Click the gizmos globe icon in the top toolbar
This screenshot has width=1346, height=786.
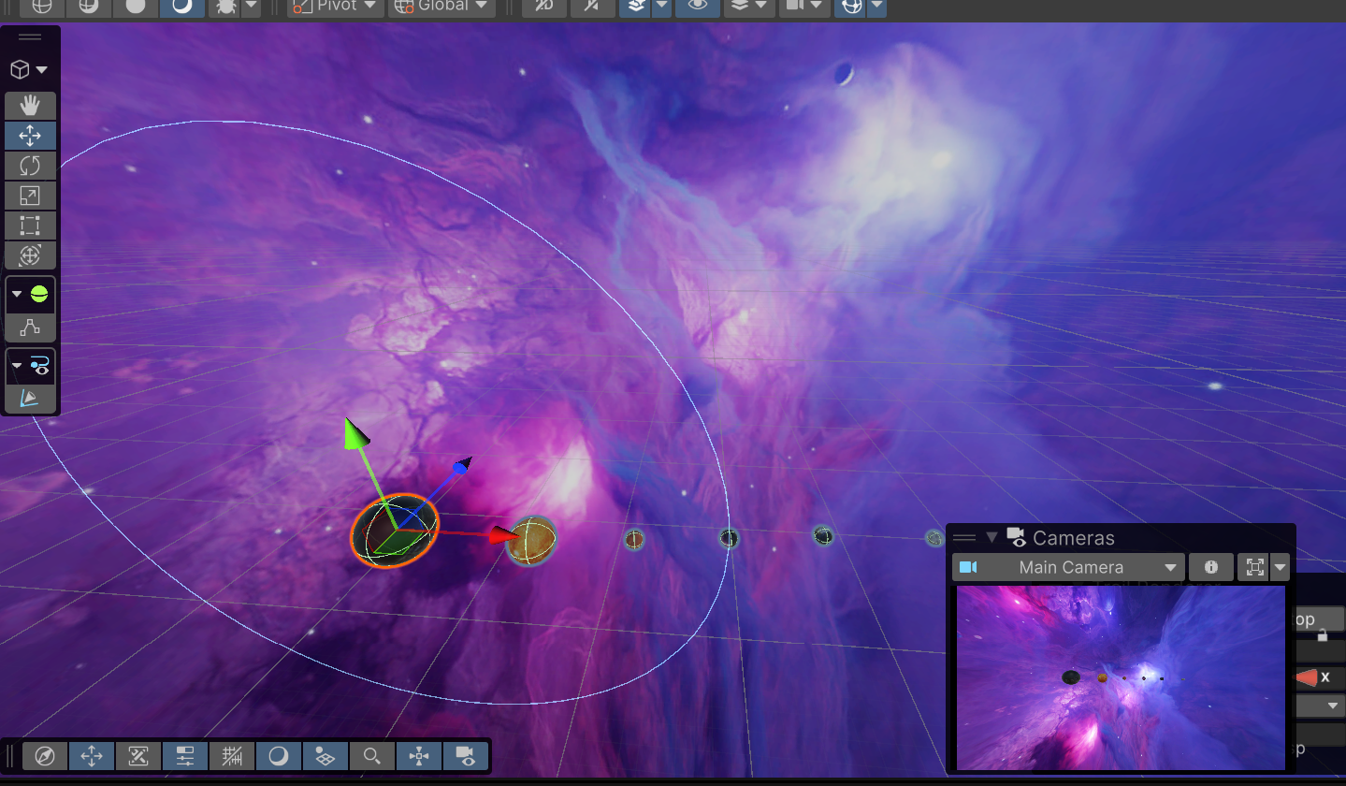click(x=850, y=7)
